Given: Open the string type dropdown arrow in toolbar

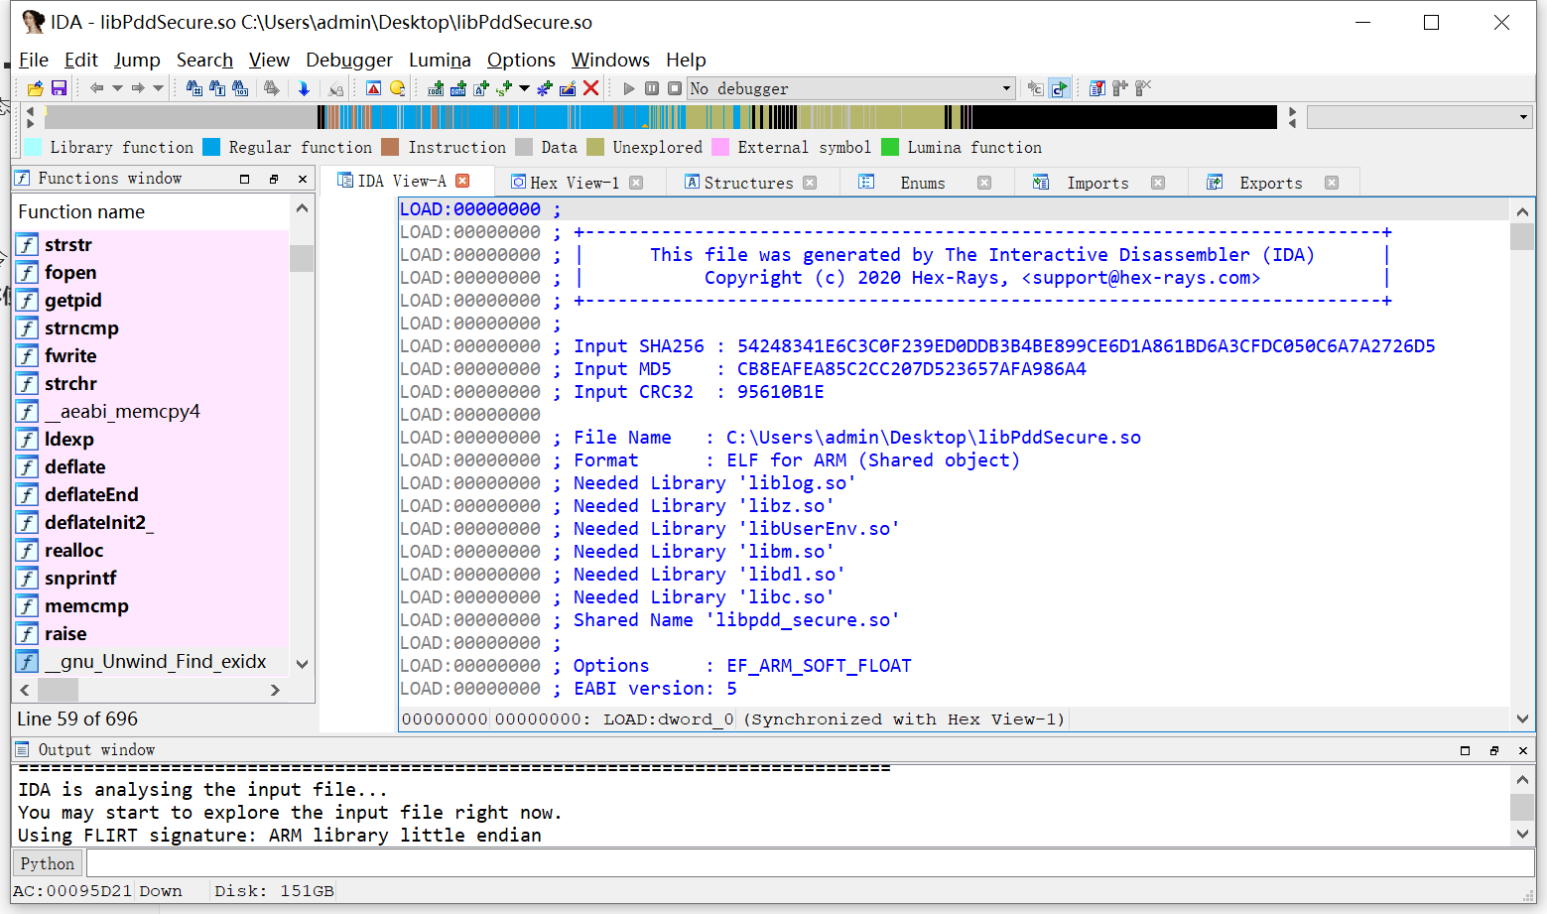Looking at the screenshot, I should pyautogui.click(x=524, y=88).
